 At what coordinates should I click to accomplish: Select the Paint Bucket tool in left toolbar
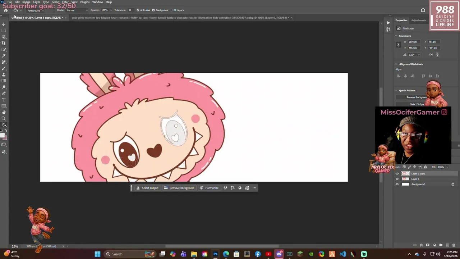4,124
